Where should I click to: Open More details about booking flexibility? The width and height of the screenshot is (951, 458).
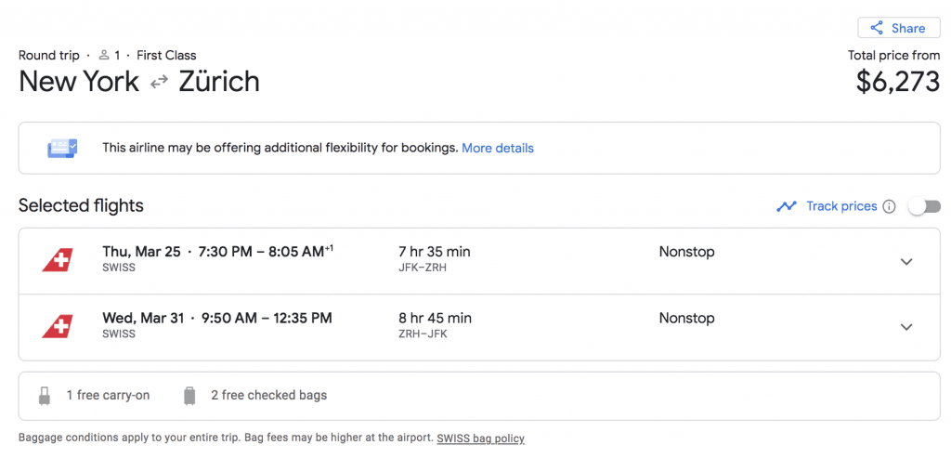click(498, 148)
